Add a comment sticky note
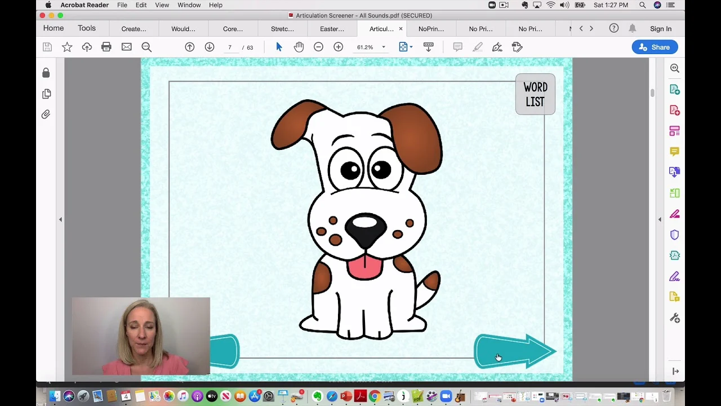This screenshot has height=406, width=721. click(457, 47)
